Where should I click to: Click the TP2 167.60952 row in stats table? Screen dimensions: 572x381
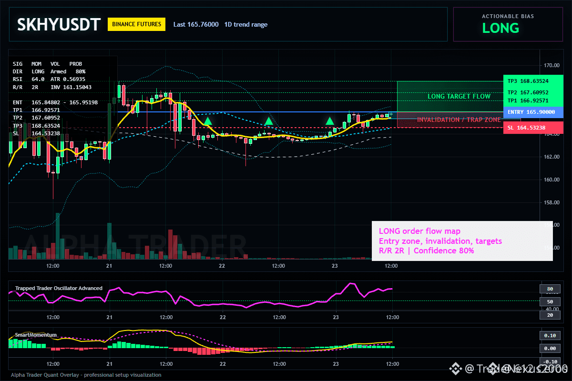point(36,118)
